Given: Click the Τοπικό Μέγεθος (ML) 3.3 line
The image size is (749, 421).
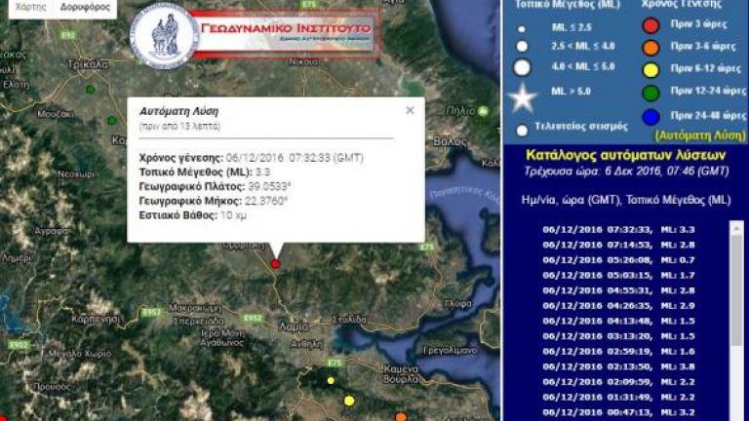Looking at the screenshot, I should [205, 172].
